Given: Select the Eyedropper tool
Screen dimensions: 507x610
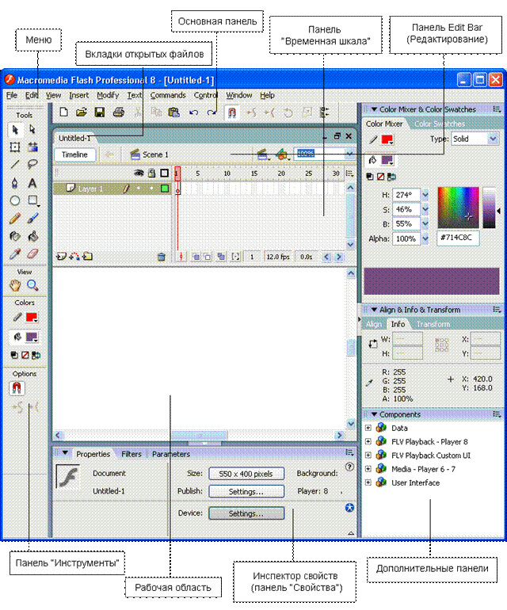Looking at the screenshot, I should [15, 254].
